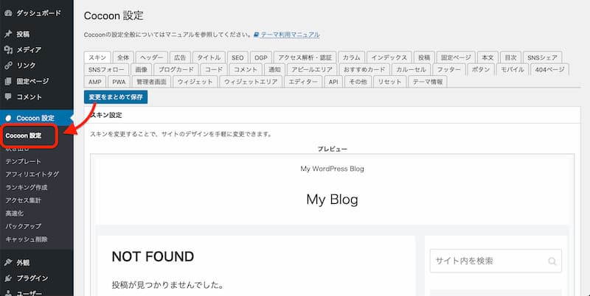Viewport: 590px width, 296px height.
Task: Open 高速化 in sidebar submenu
Action: (15, 214)
